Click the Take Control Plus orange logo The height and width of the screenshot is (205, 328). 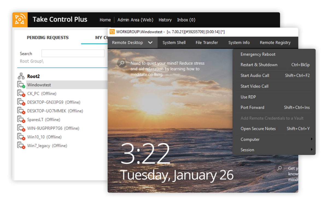pos(20,20)
